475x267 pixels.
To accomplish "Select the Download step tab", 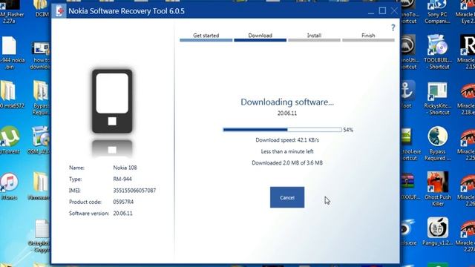I will click(x=260, y=36).
